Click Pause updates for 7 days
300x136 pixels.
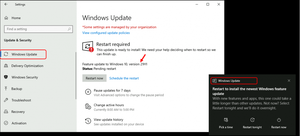pos(112,90)
